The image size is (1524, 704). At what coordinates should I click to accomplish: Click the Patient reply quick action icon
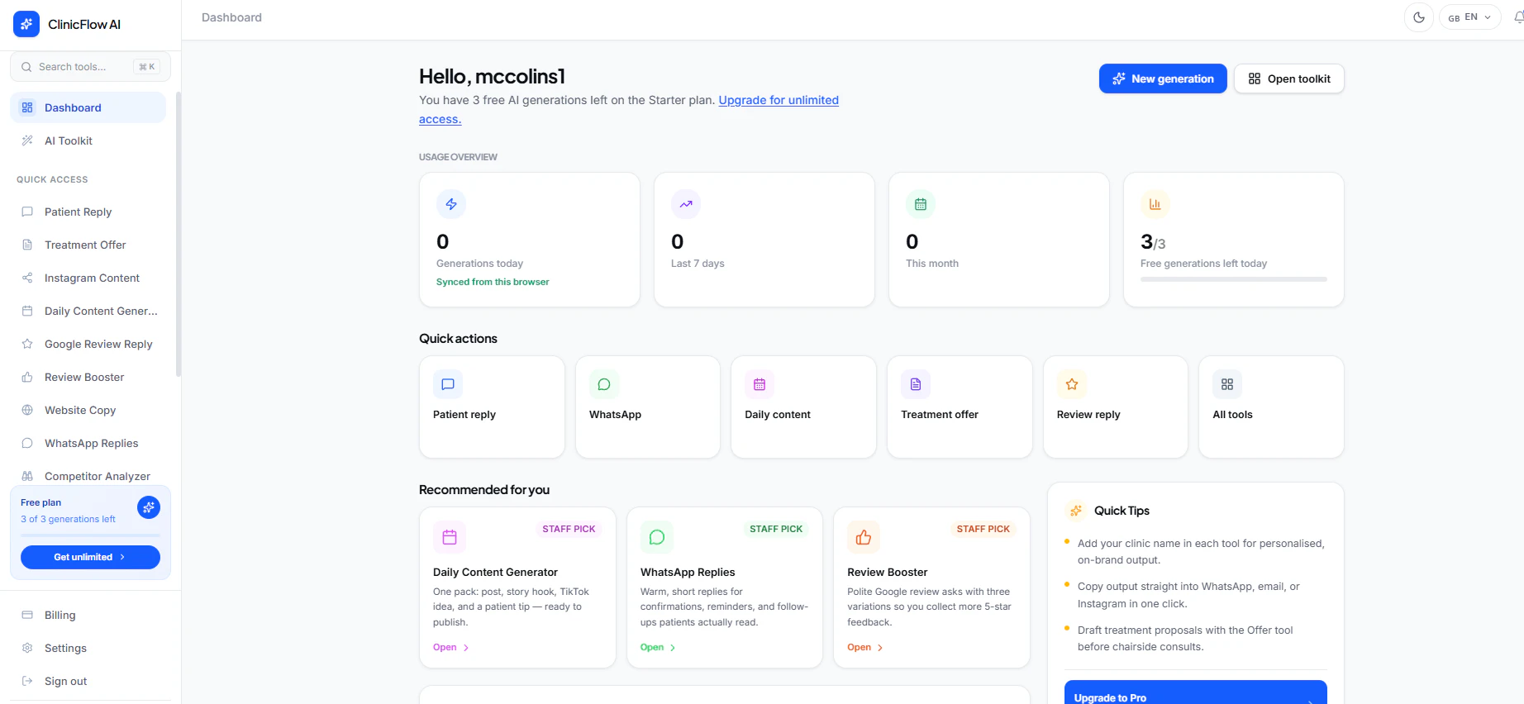(448, 384)
